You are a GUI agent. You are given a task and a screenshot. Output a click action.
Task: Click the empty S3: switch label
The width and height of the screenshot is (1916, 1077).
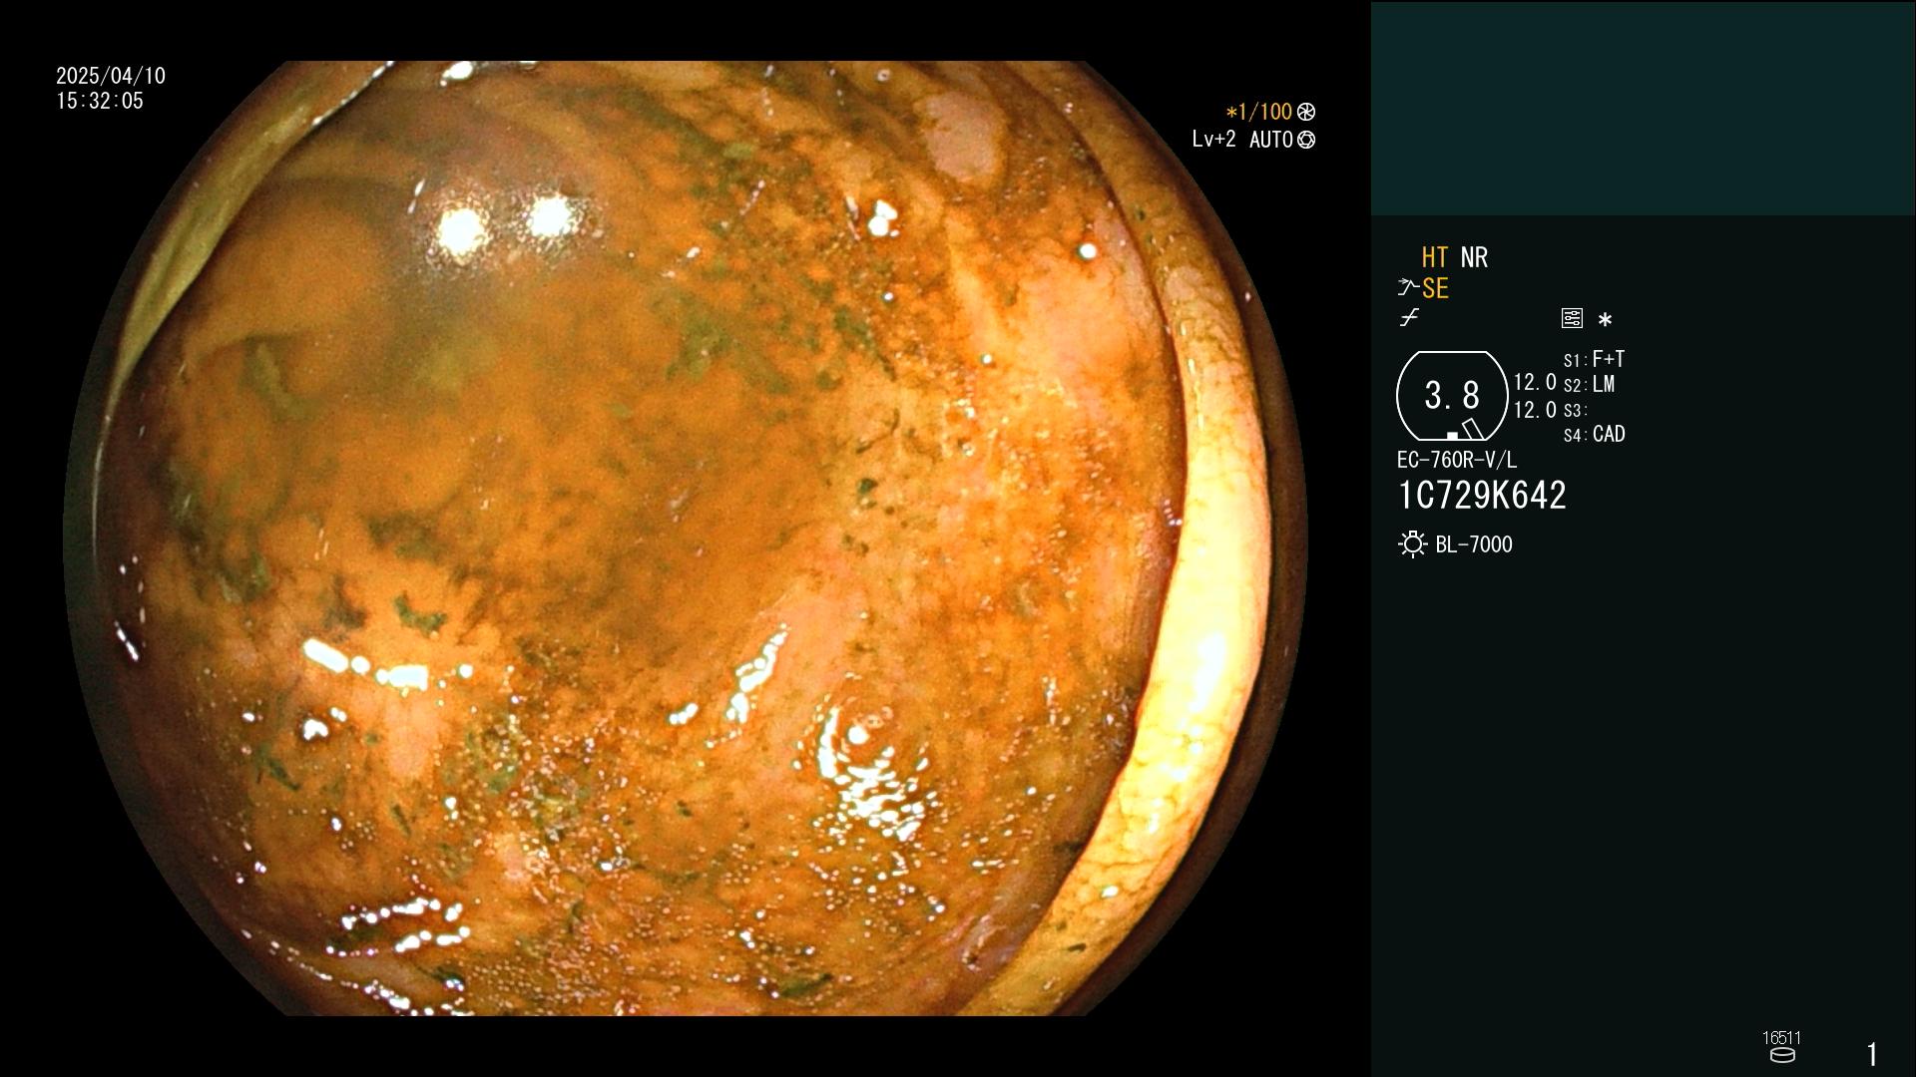tap(1575, 411)
